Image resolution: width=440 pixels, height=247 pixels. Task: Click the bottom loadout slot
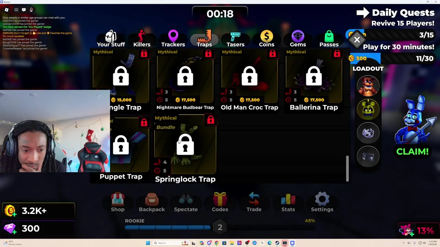[368, 156]
